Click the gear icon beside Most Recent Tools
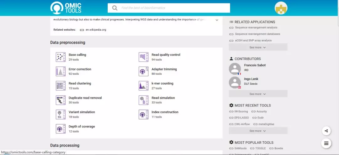The height and width of the screenshot is (155, 339). point(231,105)
